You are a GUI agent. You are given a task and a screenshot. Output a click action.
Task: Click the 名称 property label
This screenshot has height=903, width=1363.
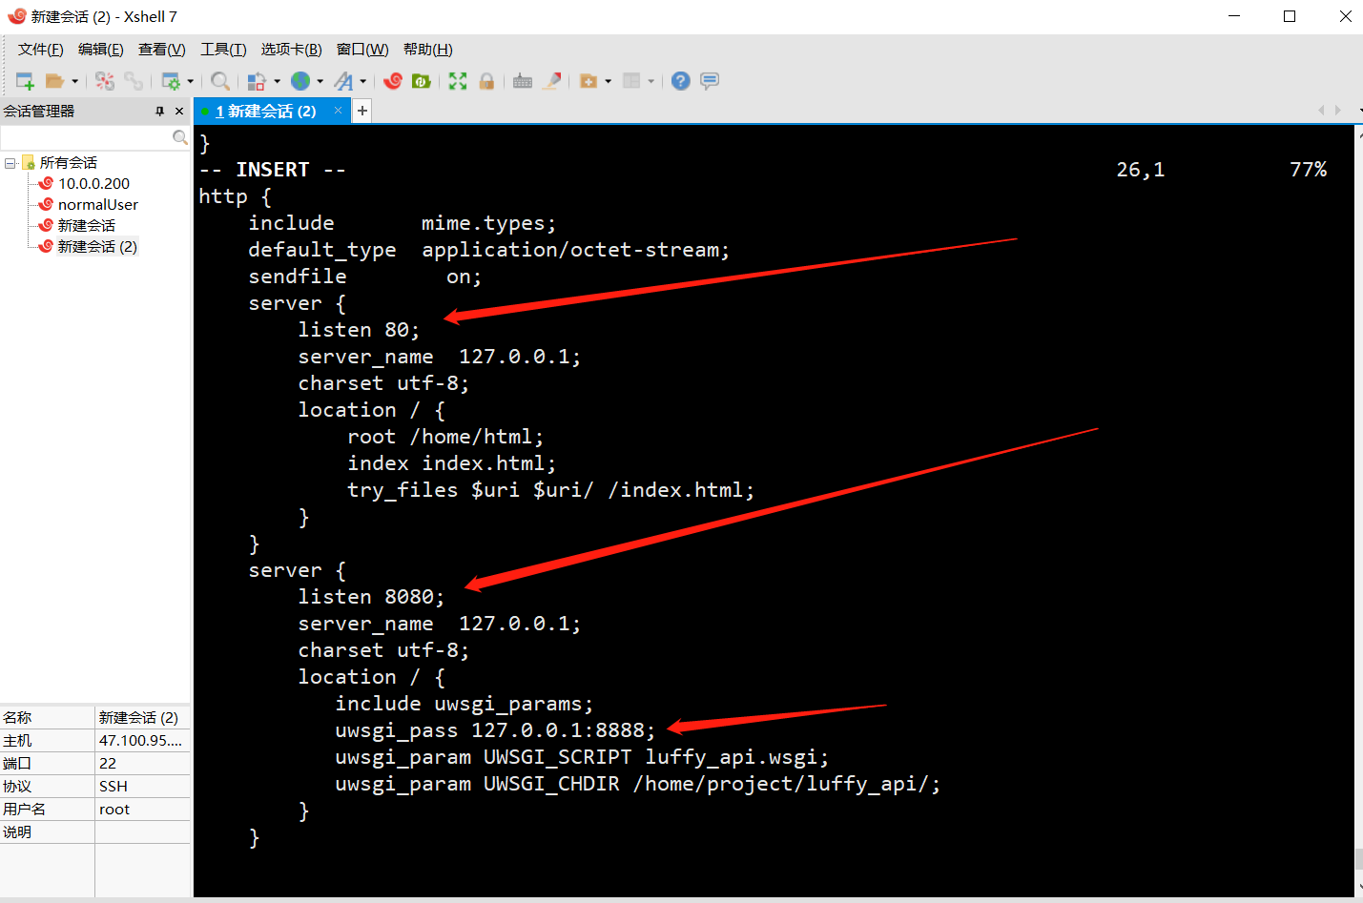tap(17, 718)
